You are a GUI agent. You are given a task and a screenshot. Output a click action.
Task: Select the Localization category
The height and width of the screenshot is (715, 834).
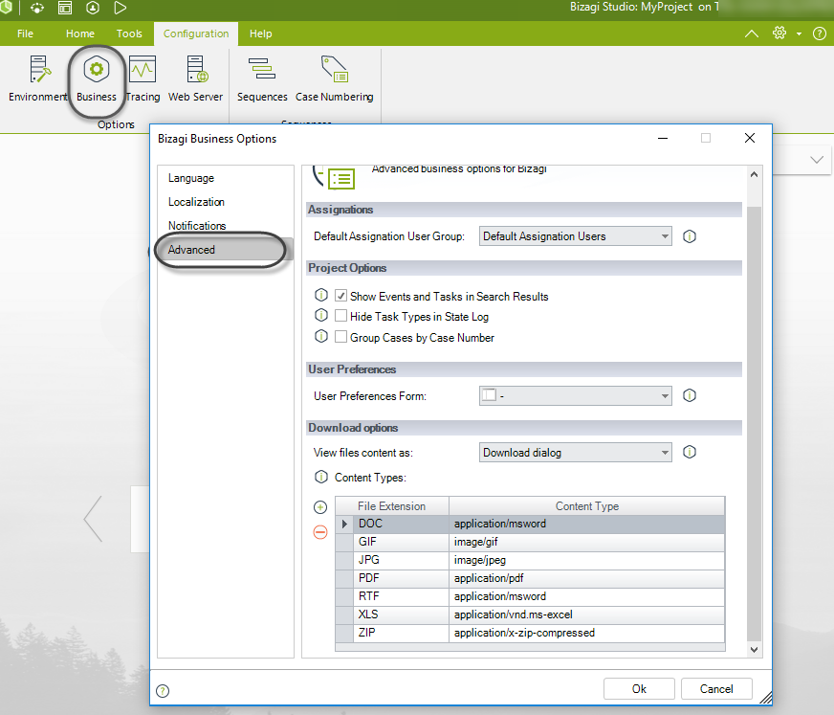point(196,202)
